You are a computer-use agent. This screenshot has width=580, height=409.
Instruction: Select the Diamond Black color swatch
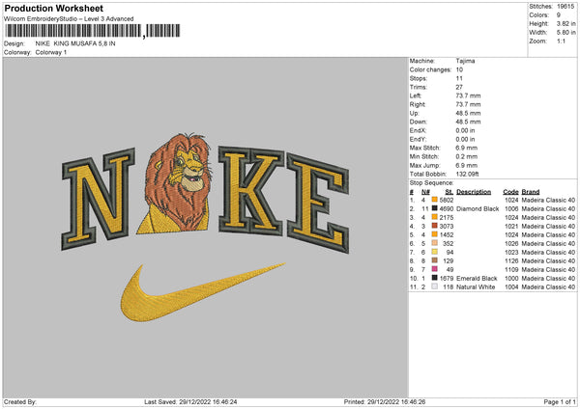coord(435,208)
